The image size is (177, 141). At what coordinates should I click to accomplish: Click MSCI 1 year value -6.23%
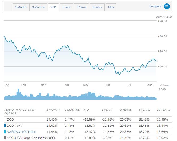(107, 138)
